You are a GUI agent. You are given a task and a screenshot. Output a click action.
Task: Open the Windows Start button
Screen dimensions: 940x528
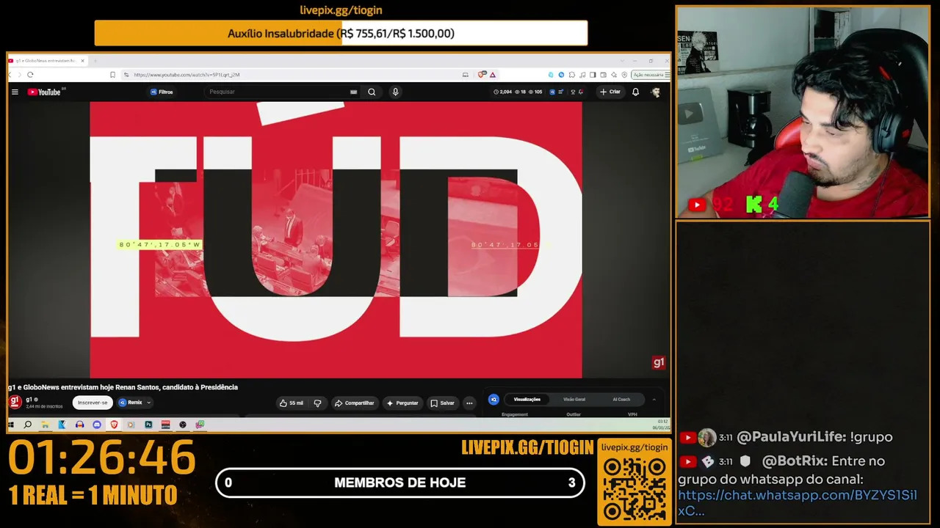[x=11, y=425]
